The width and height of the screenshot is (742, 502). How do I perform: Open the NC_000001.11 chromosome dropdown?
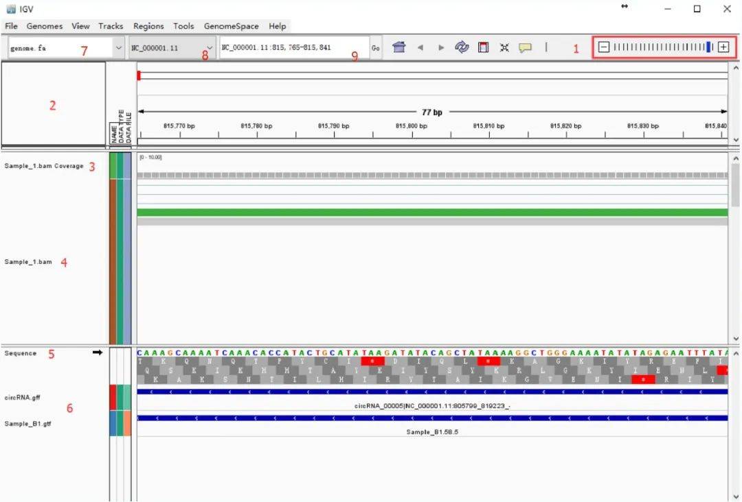[x=172, y=48]
